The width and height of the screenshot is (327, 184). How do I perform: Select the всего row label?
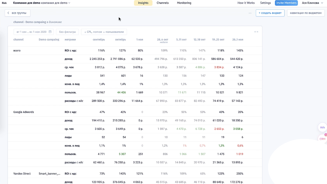click(x=17, y=51)
